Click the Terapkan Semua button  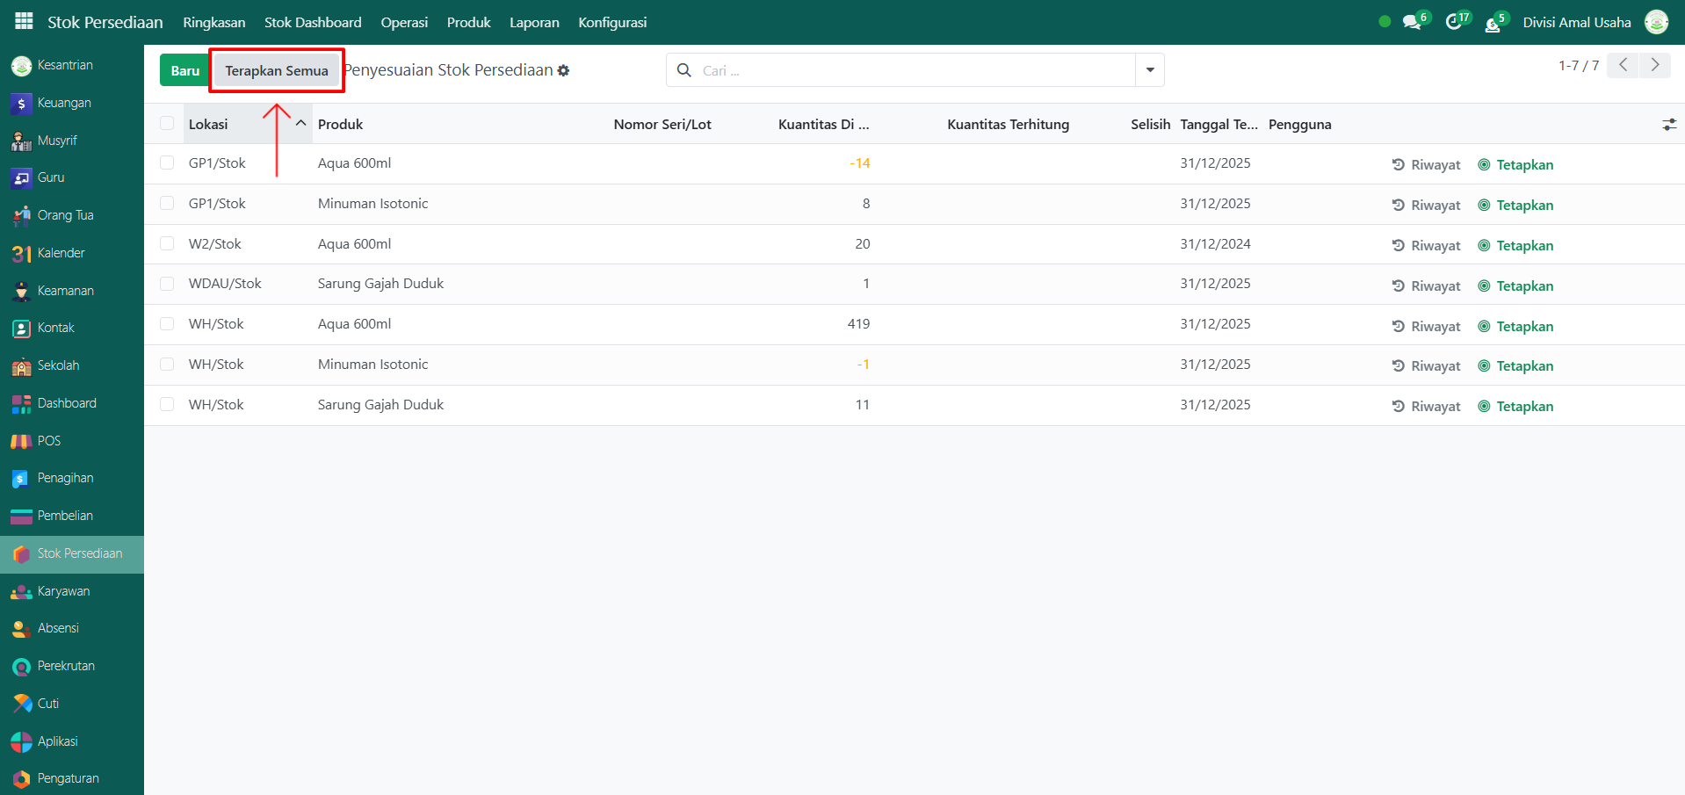pyautogui.click(x=277, y=71)
